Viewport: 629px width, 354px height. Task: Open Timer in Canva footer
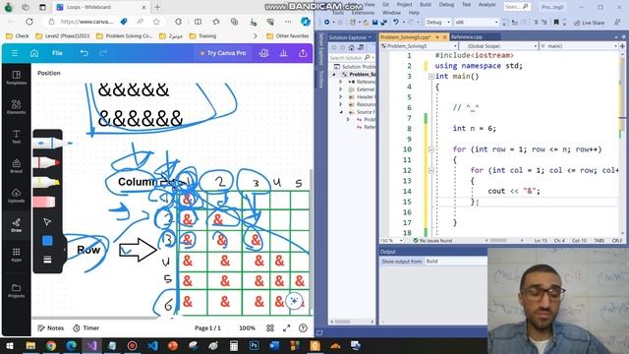click(x=86, y=327)
